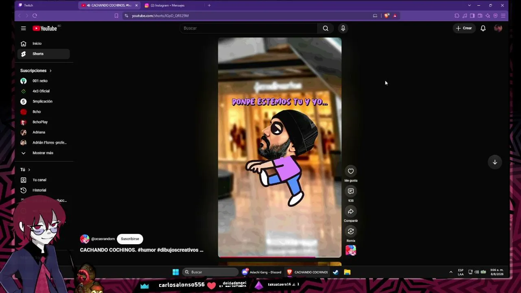This screenshot has height=293, width=521.
Task: Expand the Suscripciones section
Action: 36,71
